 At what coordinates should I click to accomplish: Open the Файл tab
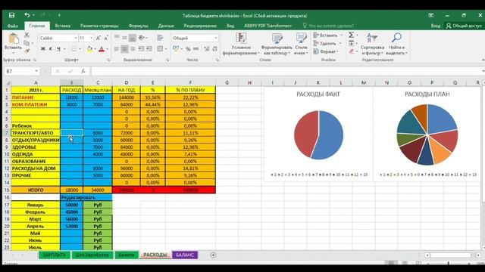13,26
